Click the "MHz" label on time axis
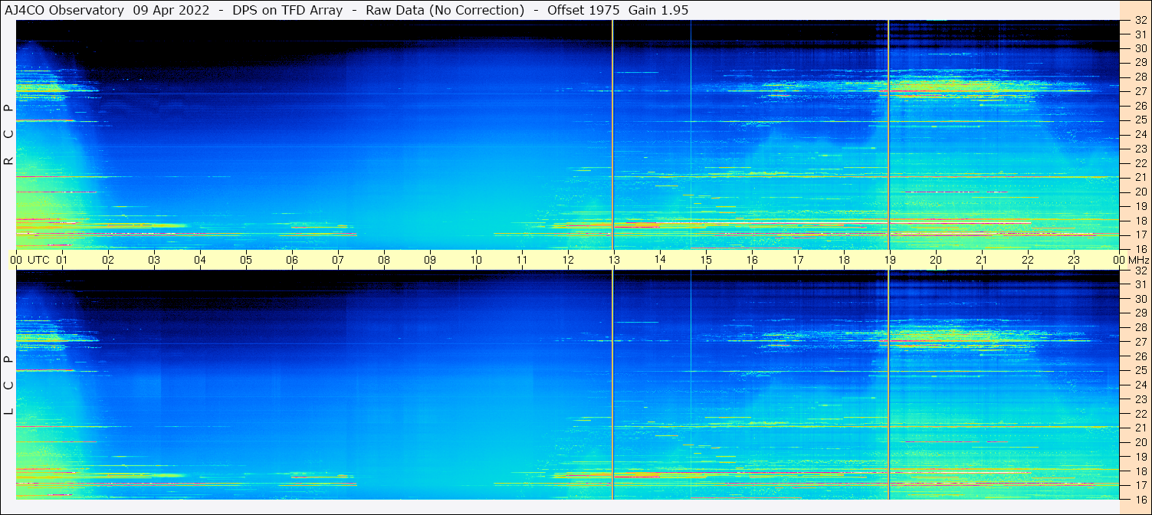The width and height of the screenshot is (1152, 515). (x=1138, y=260)
